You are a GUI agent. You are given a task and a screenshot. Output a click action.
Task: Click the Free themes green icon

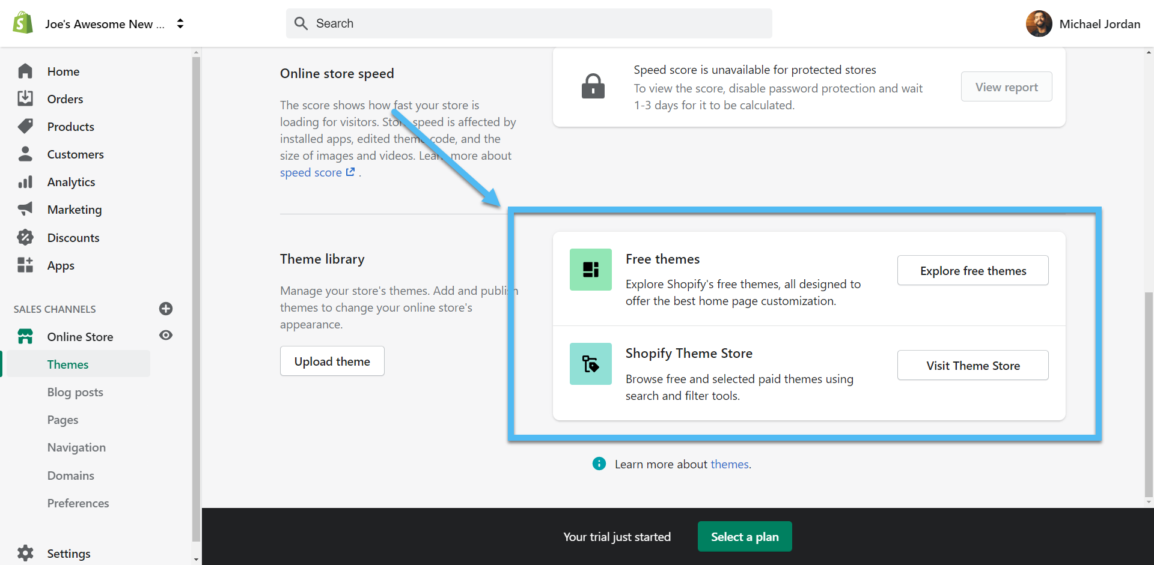click(591, 270)
